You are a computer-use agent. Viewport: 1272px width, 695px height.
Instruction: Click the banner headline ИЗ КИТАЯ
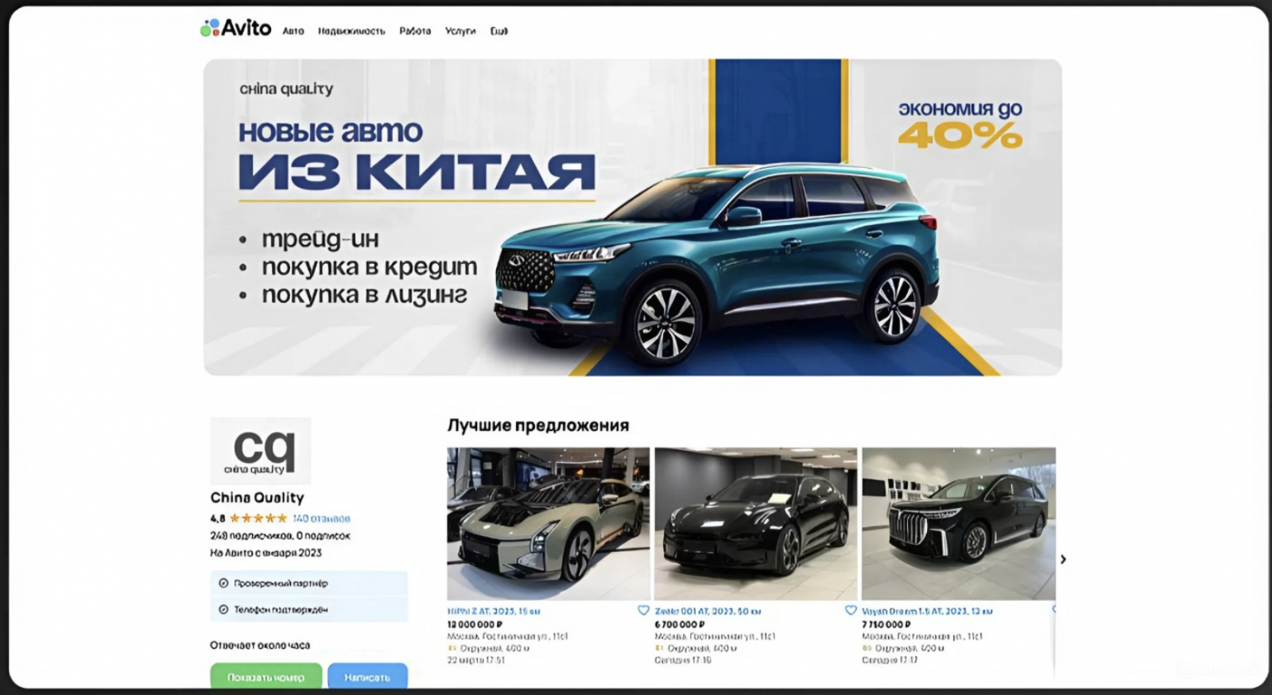pos(417,172)
